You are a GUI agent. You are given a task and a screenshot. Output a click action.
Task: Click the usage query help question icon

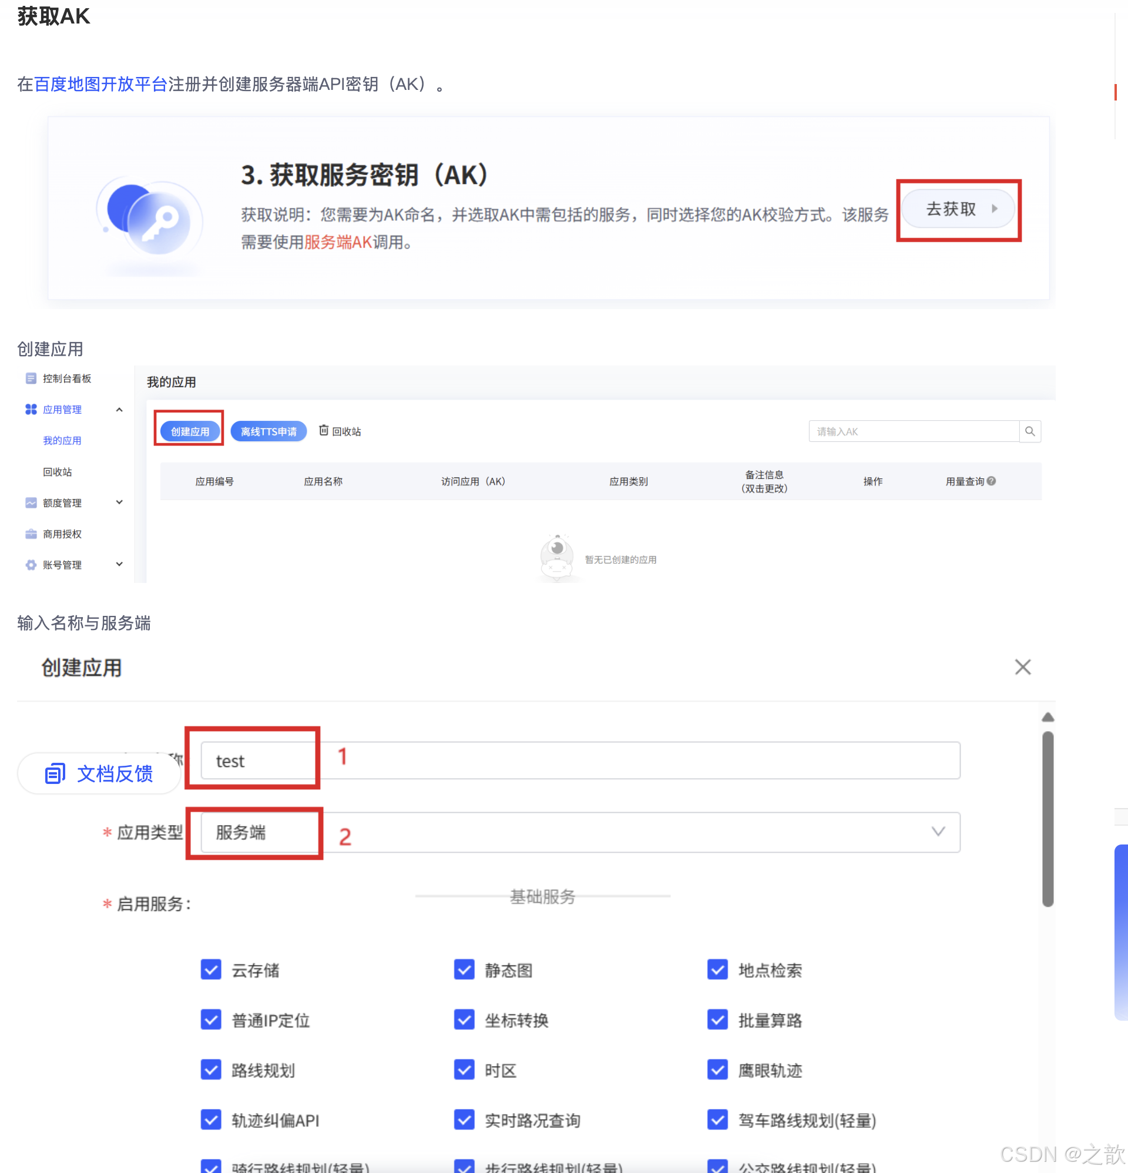(x=992, y=481)
